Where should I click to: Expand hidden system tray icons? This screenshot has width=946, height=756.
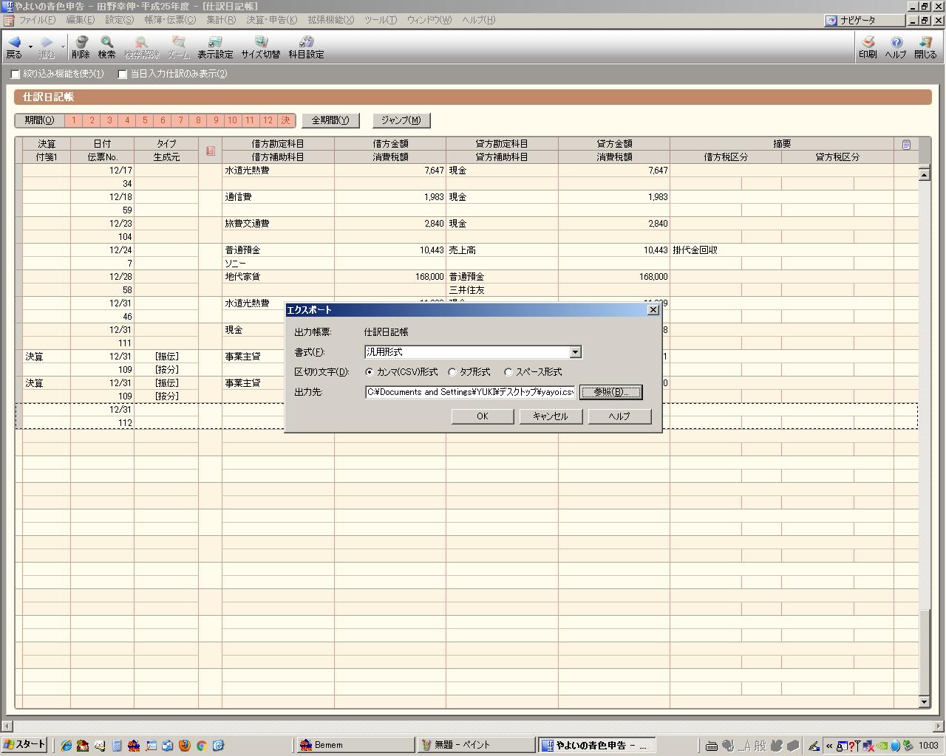coord(829,746)
